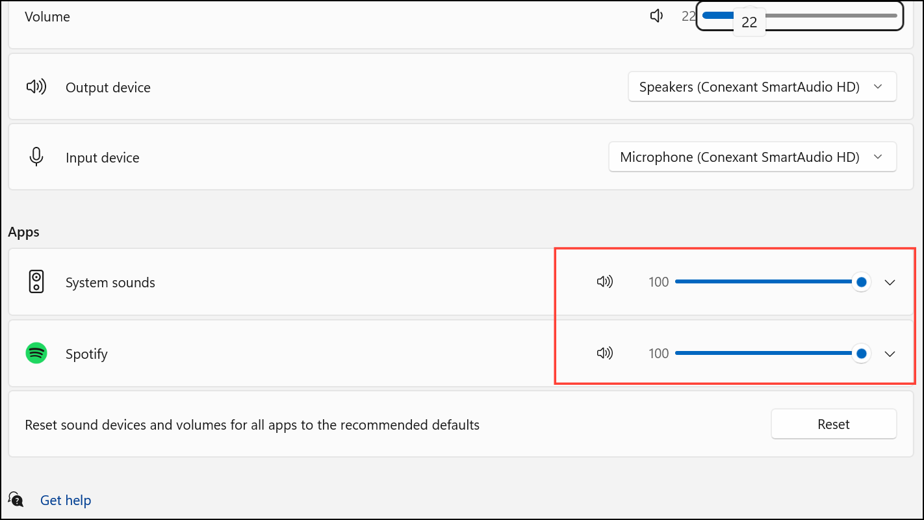The height and width of the screenshot is (520, 924).
Task: Click the Input device microphone icon
Action: tap(36, 157)
